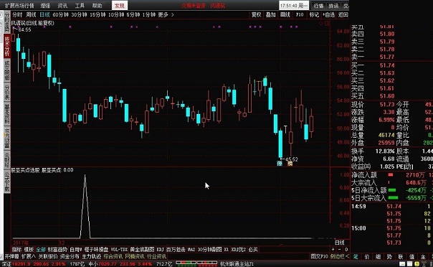This screenshot has width=433, height=267.
Task: Click the signal tower icon in status bar
Action: [424, 264]
